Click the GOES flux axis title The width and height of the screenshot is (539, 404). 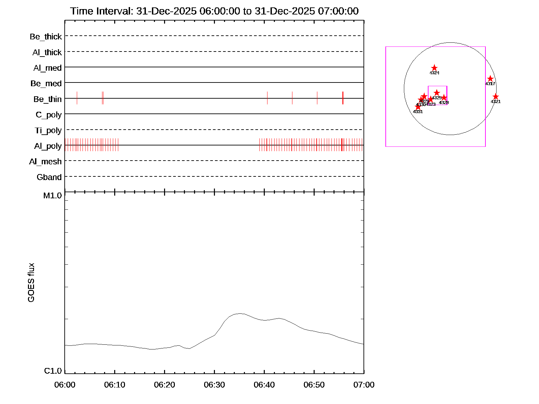[x=31, y=283]
